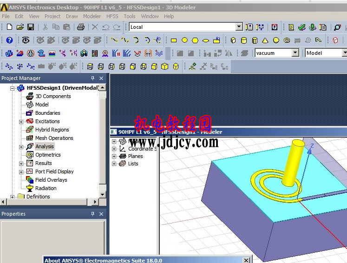Open the Window menu
The width and height of the screenshot is (347, 263).
150,16
